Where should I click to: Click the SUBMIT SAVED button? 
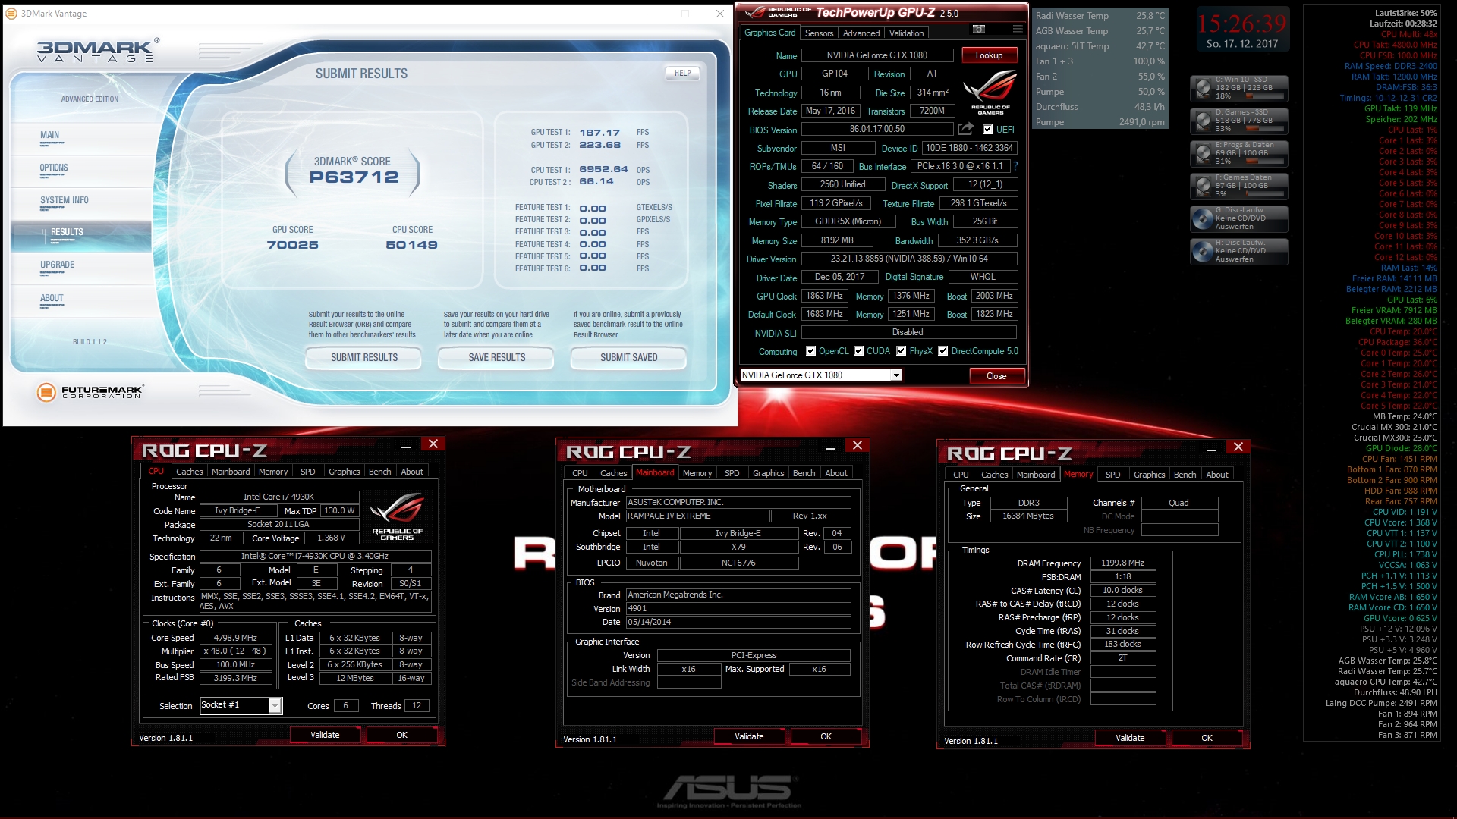[x=629, y=357]
